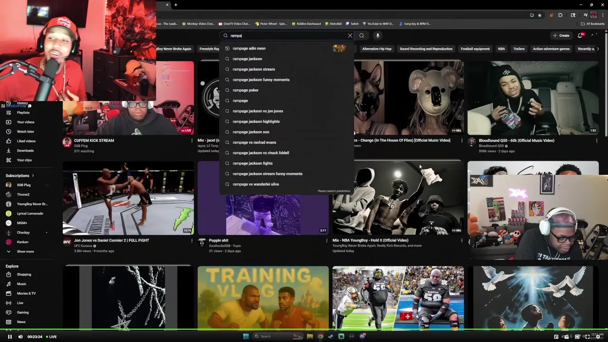Open Music under Explore
The height and width of the screenshot is (342, 608).
[x=21, y=284]
